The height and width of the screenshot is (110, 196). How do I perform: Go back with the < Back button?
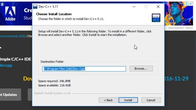pyautogui.click(x=108, y=100)
